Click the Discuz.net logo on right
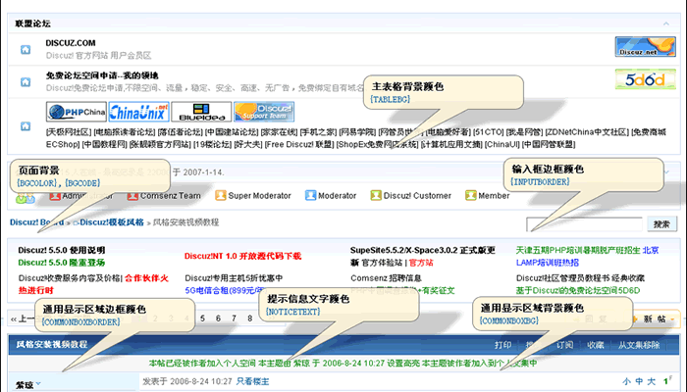Image resolution: width=687 pixels, height=392 pixels. pyautogui.click(x=642, y=47)
